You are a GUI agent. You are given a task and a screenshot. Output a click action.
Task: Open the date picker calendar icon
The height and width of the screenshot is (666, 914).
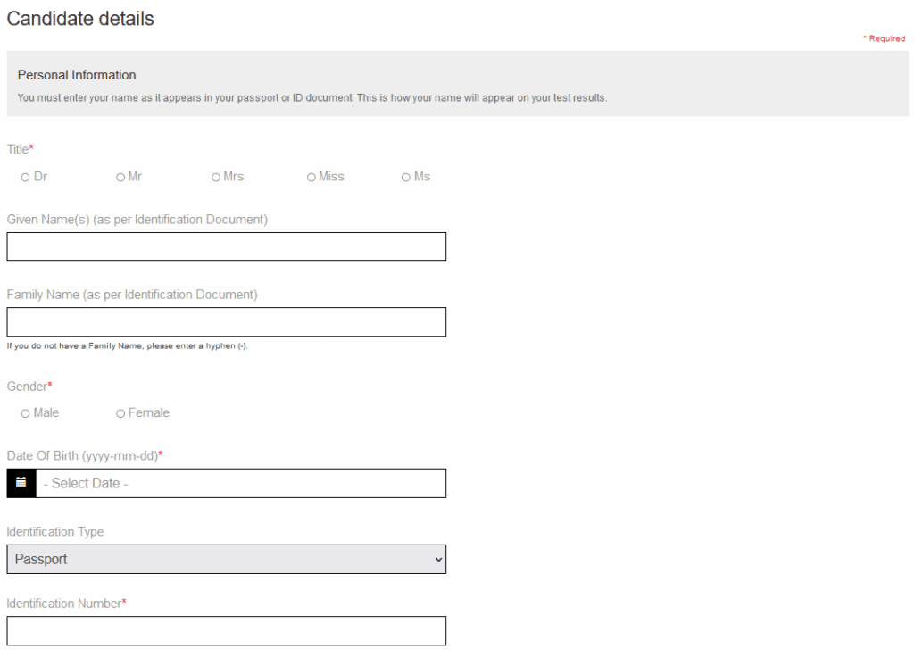(21, 483)
